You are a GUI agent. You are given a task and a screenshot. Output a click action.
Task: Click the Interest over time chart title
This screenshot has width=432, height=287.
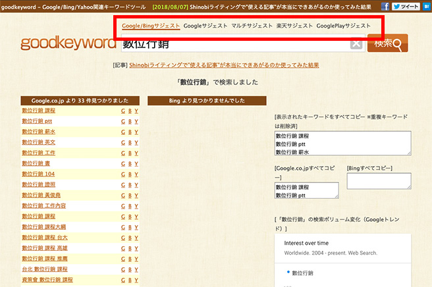pos(306,243)
